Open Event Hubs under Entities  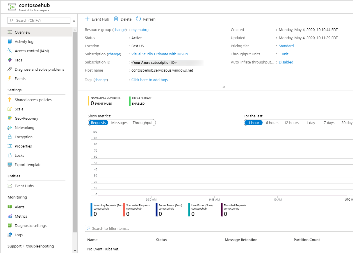tap(24, 186)
